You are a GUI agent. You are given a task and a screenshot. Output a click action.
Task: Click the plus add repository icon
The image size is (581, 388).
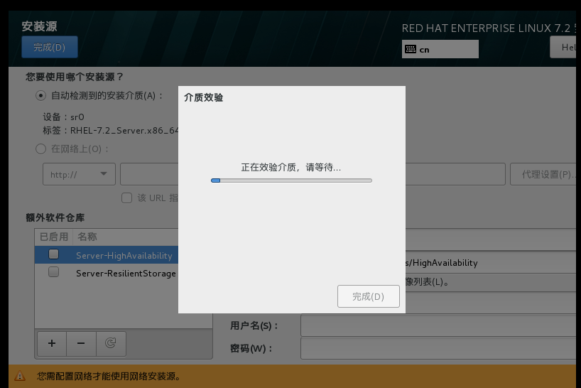click(52, 343)
